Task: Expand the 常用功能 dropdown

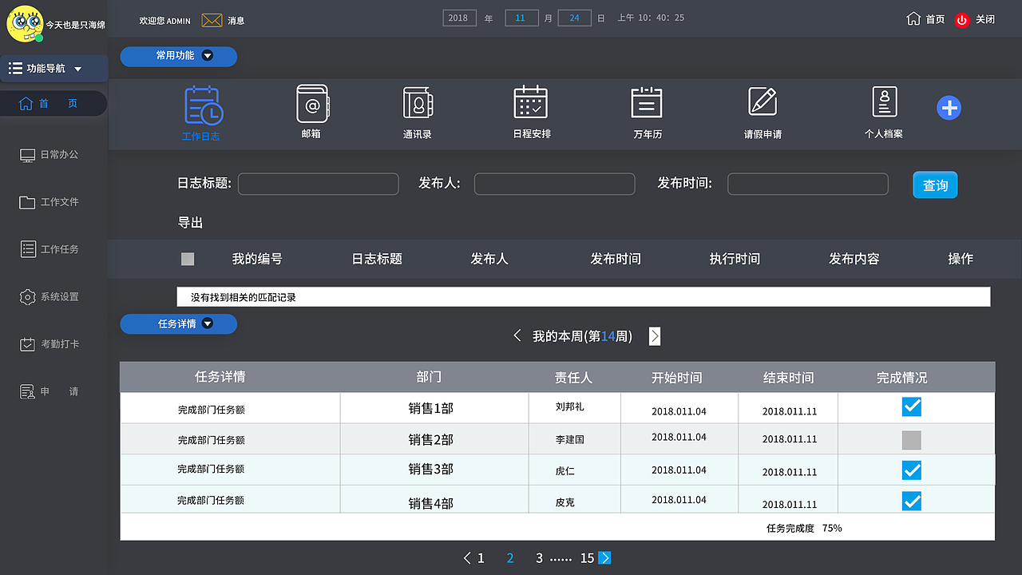Action: click(178, 57)
